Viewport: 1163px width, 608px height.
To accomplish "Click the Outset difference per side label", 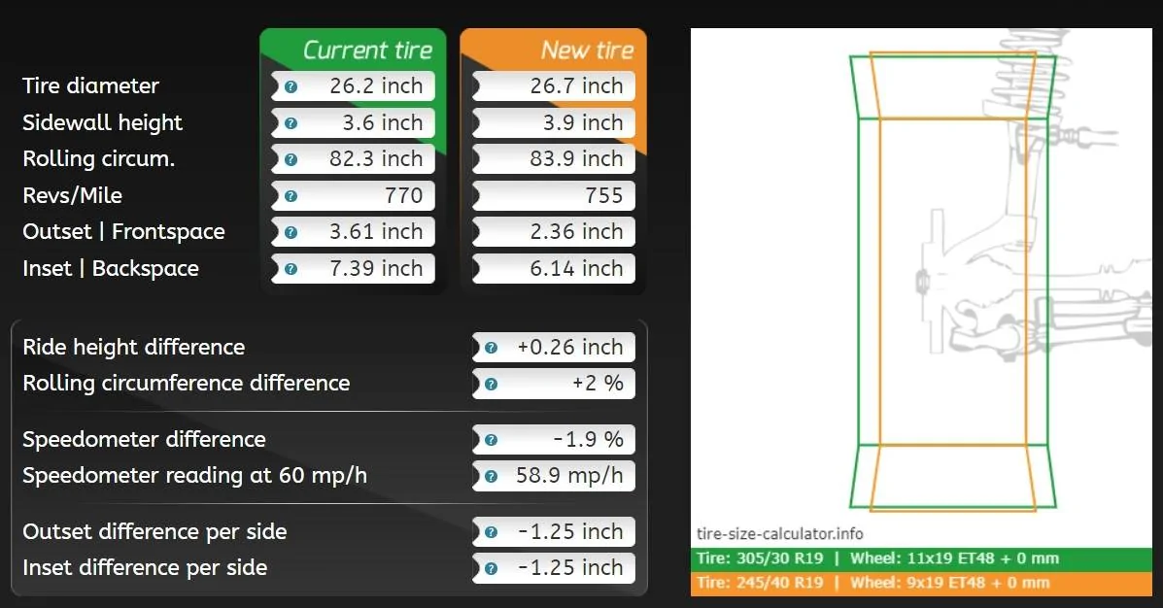I will (154, 531).
